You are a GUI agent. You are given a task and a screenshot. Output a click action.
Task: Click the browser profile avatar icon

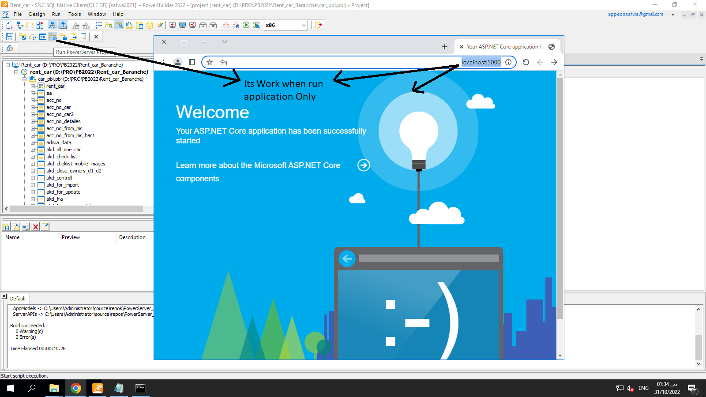[x=178, y=62]
